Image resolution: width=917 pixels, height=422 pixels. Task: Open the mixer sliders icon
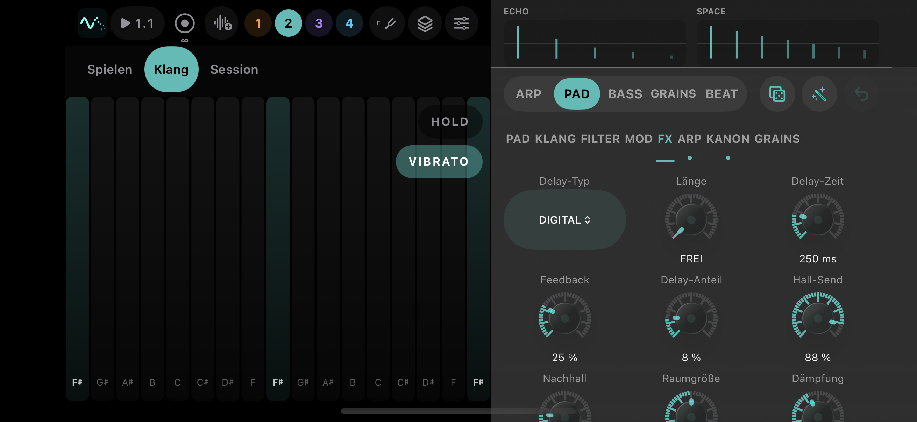[x=461, y=23]
